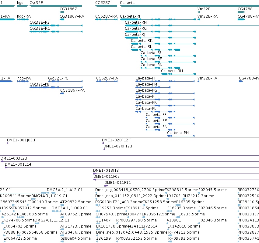Select transcript Gyc32E-RC
This screenshot has height=243, width=259.
(40, 29)
